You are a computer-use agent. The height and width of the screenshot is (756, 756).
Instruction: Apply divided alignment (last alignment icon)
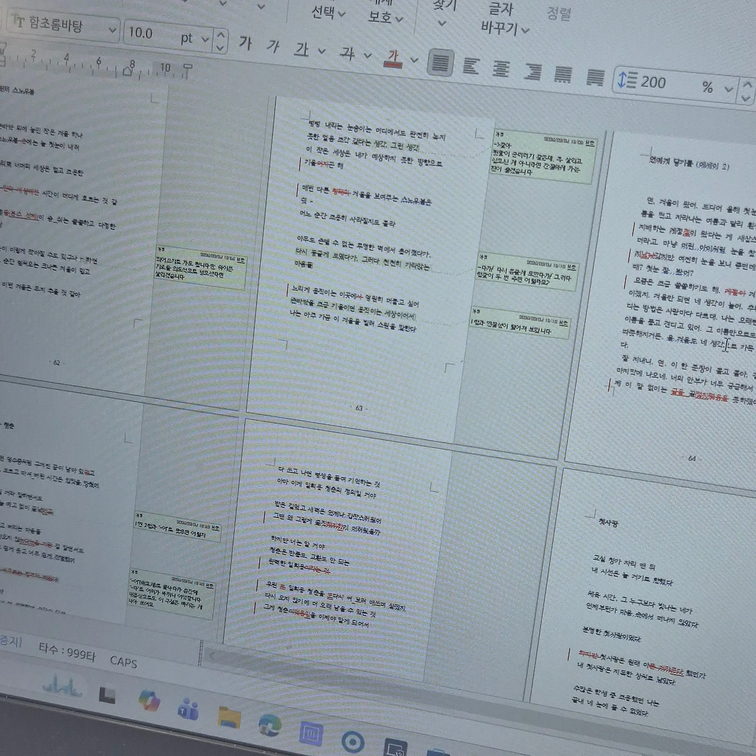[595, 77]
